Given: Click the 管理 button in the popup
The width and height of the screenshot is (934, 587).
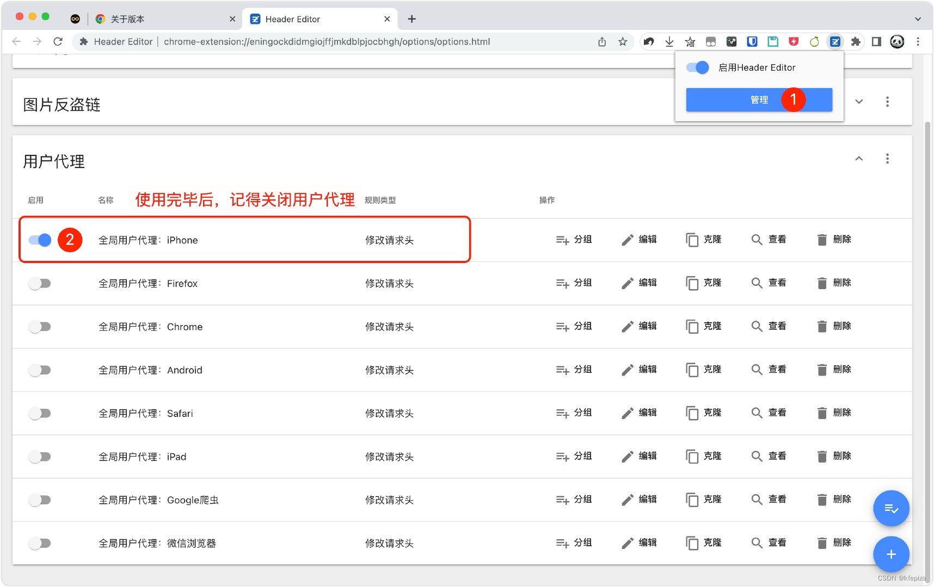Looking at the screenshot, I should [x=759, y=99].
